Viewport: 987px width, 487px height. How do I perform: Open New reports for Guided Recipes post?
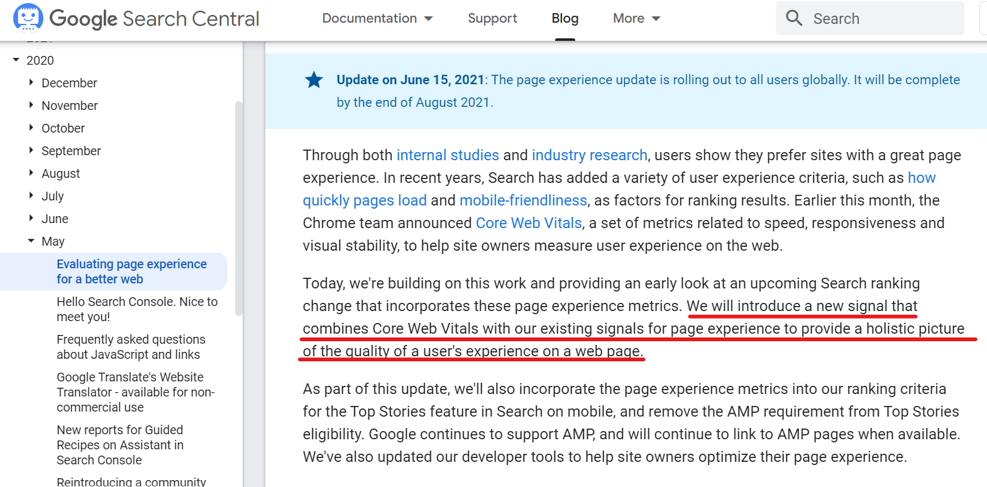[120, 445]
